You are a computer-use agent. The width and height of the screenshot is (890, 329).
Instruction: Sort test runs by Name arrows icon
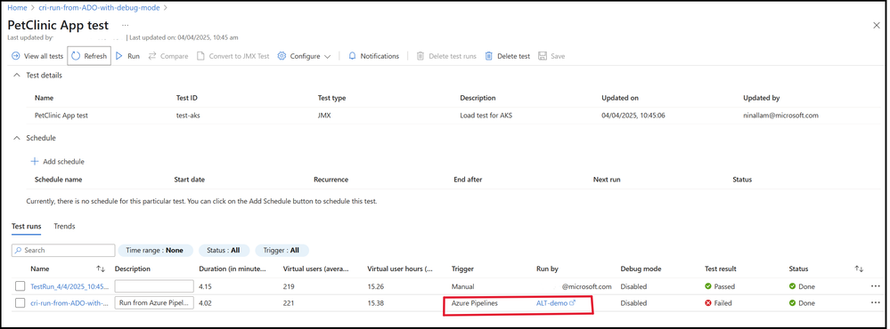pos(101,269)
